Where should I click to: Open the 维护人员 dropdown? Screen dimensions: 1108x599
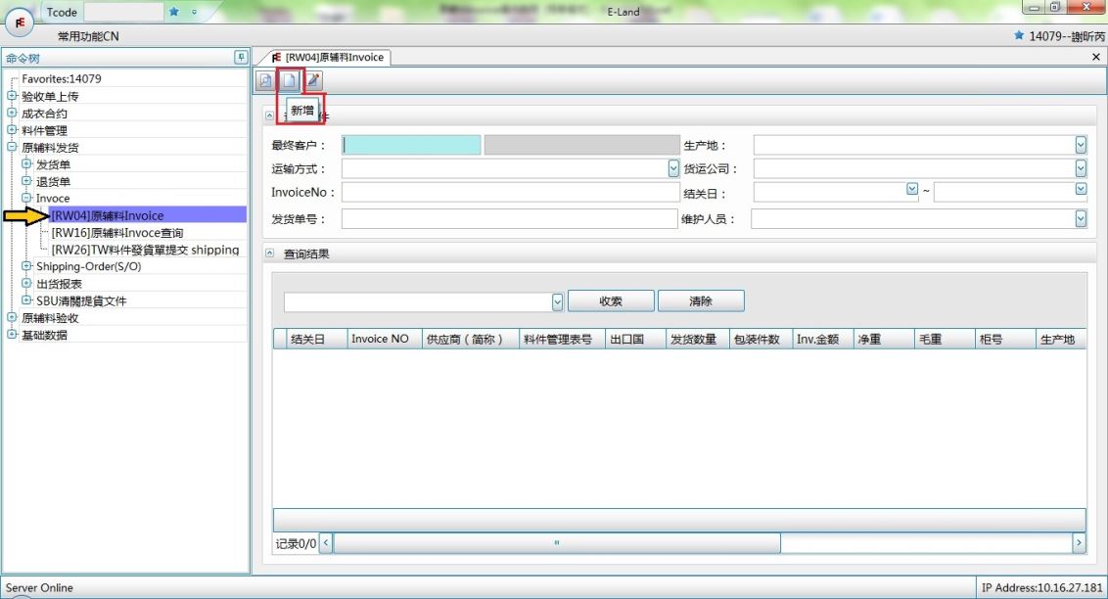pos(1081,219)
